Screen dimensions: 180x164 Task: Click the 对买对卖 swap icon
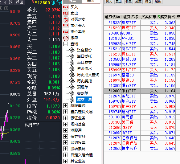coord(66,19)
